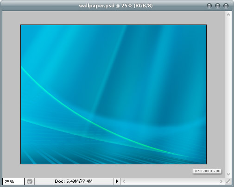Click the middle window control button
The height and width of the screenshot is (187, 234).
pos(217,6)
